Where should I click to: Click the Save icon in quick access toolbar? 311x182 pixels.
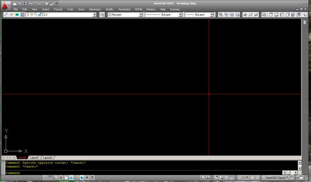click(26, 3)
